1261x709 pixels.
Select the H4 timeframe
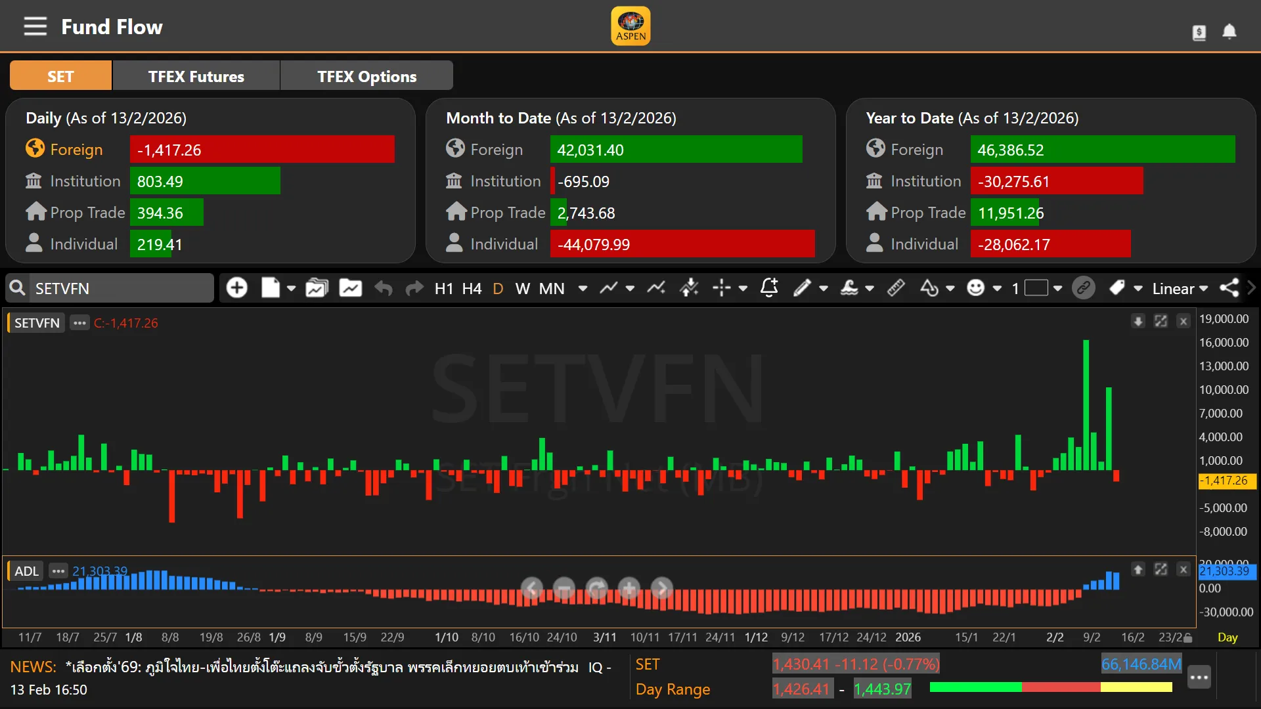tap(472, 289)
